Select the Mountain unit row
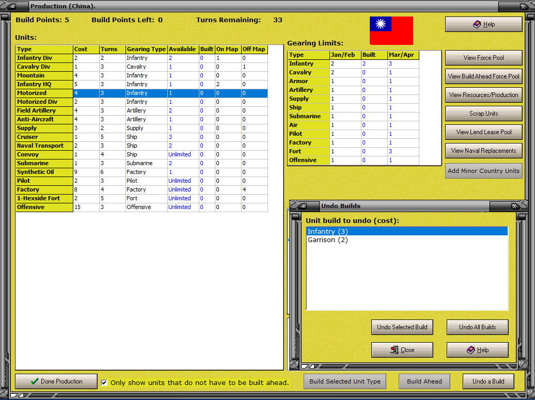This screenshot has height=400, width=535. [x=141, y=76]
